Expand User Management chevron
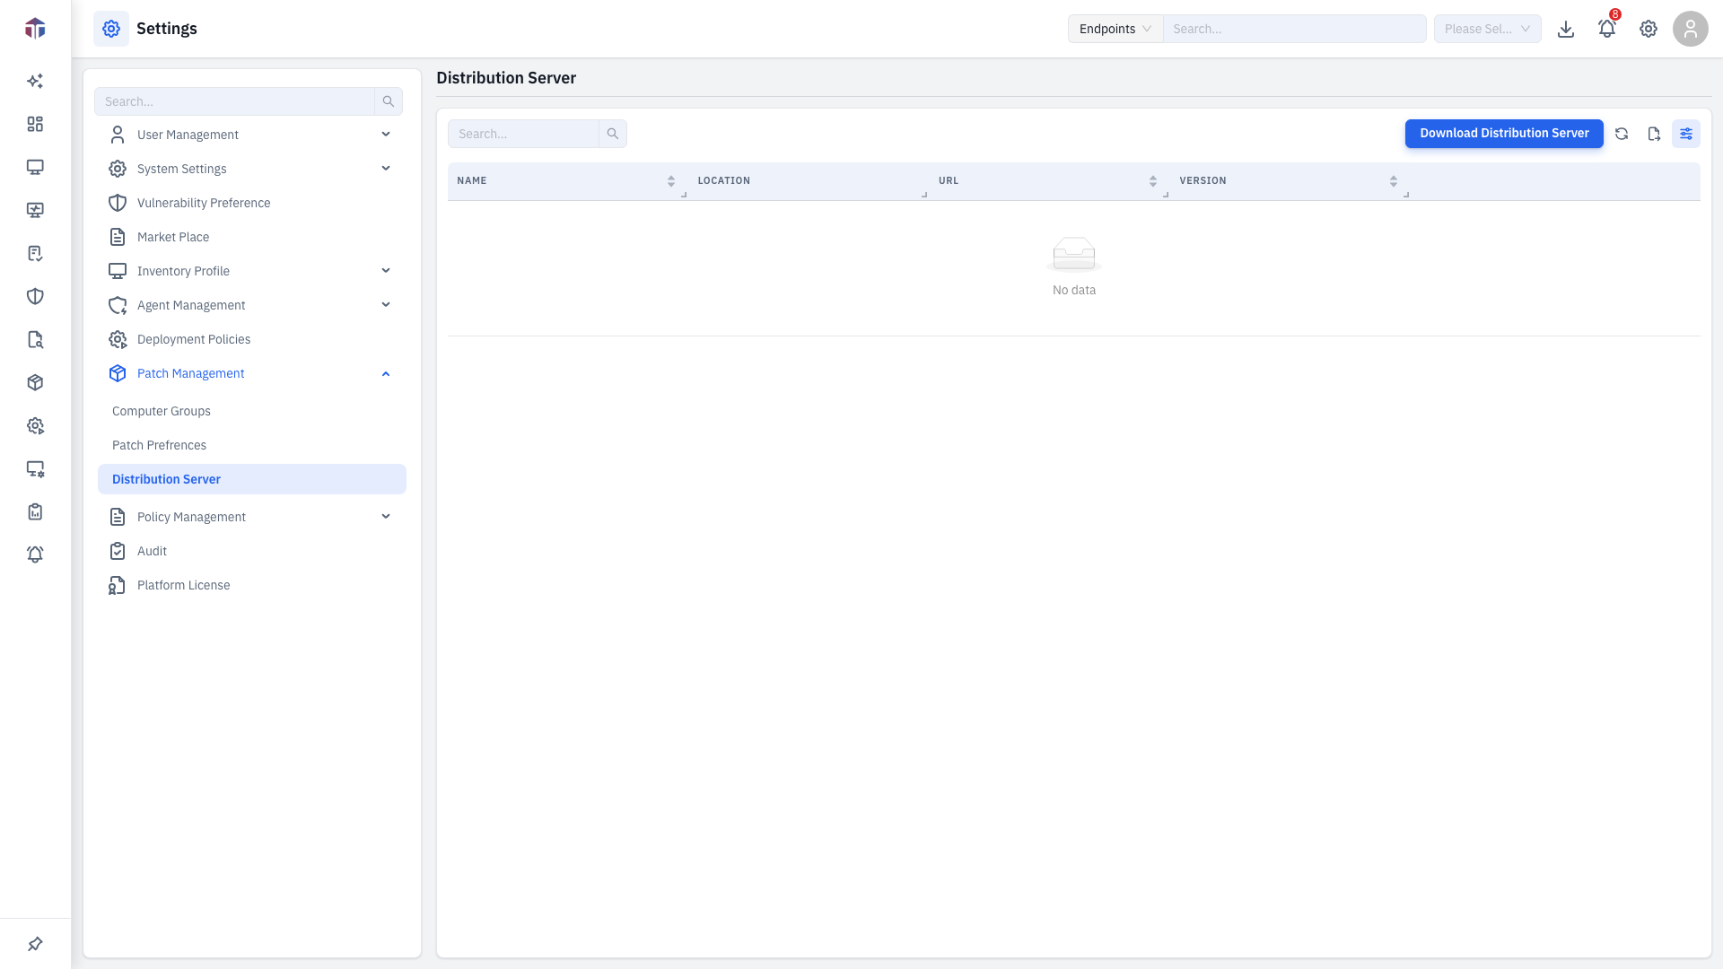 (386, 135)
